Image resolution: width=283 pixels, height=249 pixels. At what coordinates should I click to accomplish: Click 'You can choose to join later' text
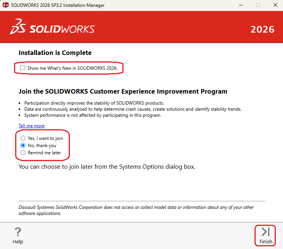(x=107, y=167)
